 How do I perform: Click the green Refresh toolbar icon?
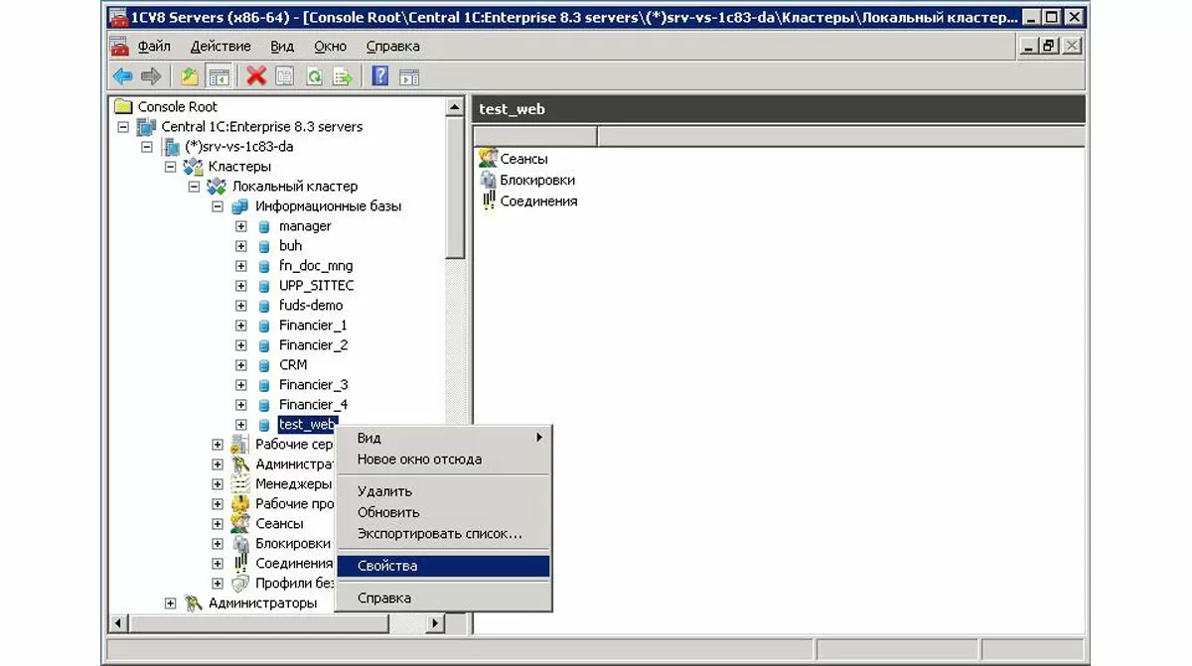pyautogui.click(x=314, y=76)
